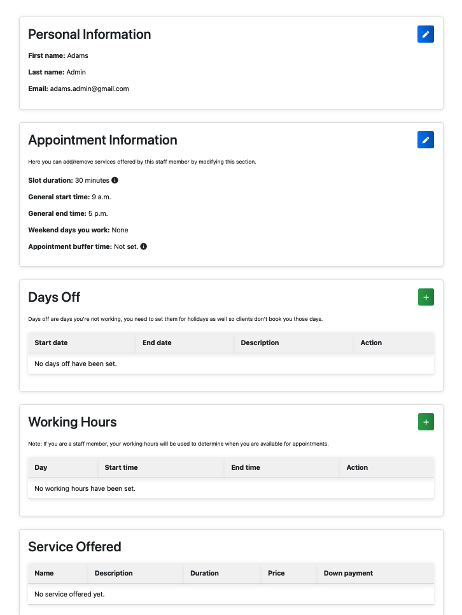The height and width of the screenshot is (615, 462).
Task: Edit Personal Information with pencil icon
Action: pyautogui.click(x=426, y=34)
